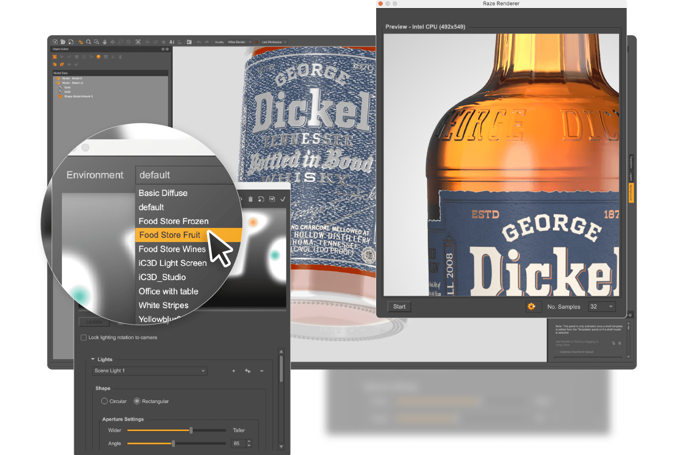
Task: Click the orange sphere material icon
Action: (98, 57)
